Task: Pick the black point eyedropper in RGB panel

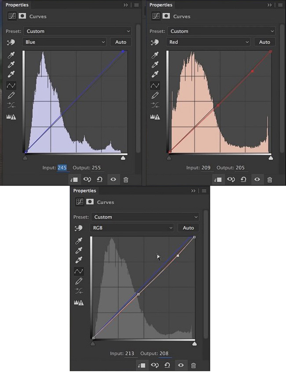Action: [x=79, y=241]
